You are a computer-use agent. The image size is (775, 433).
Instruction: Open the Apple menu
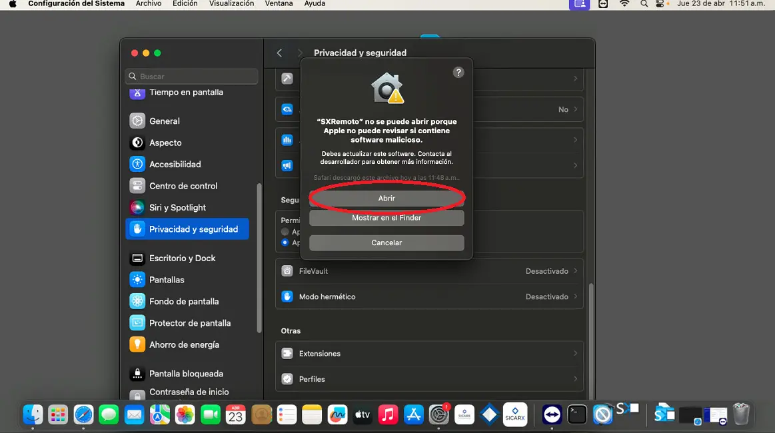point(13,4)
